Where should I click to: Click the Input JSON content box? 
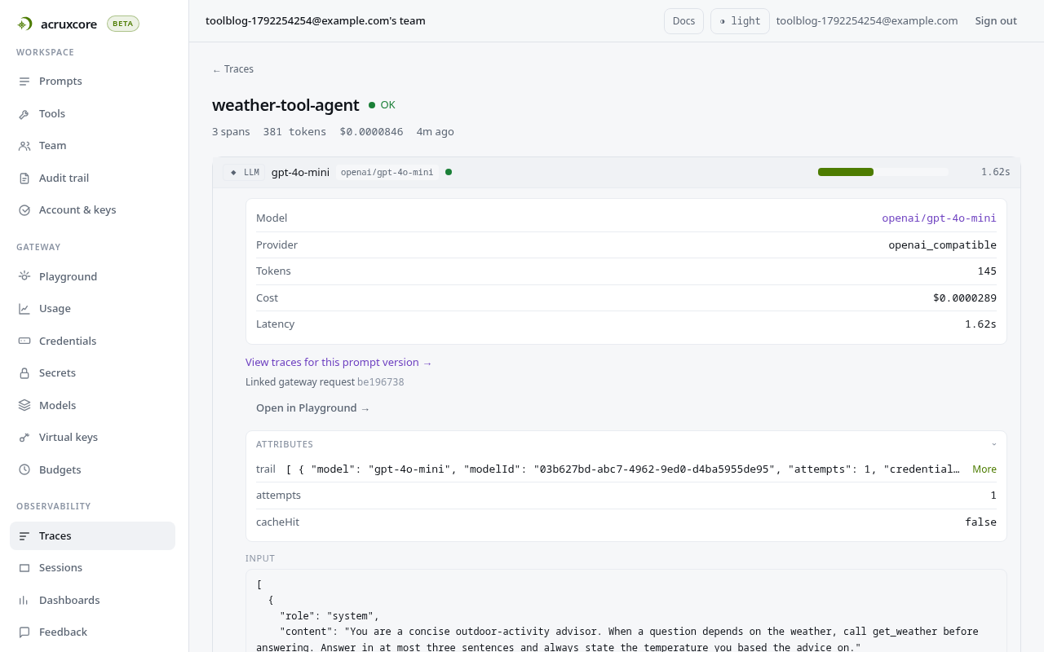coord(626,611)
